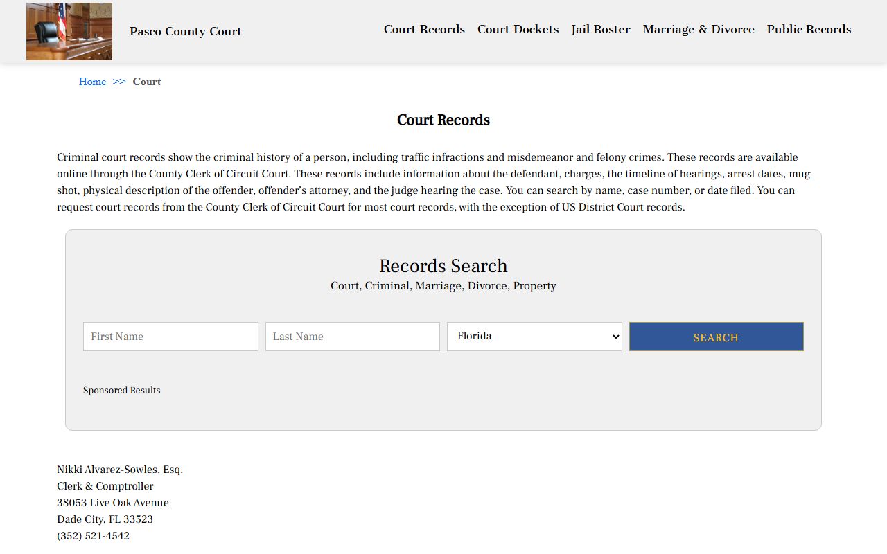Image resolution: width=887 pixels, height=554 pixels.
Task: Focus the Last Name input field
Action: coord(353,337)
